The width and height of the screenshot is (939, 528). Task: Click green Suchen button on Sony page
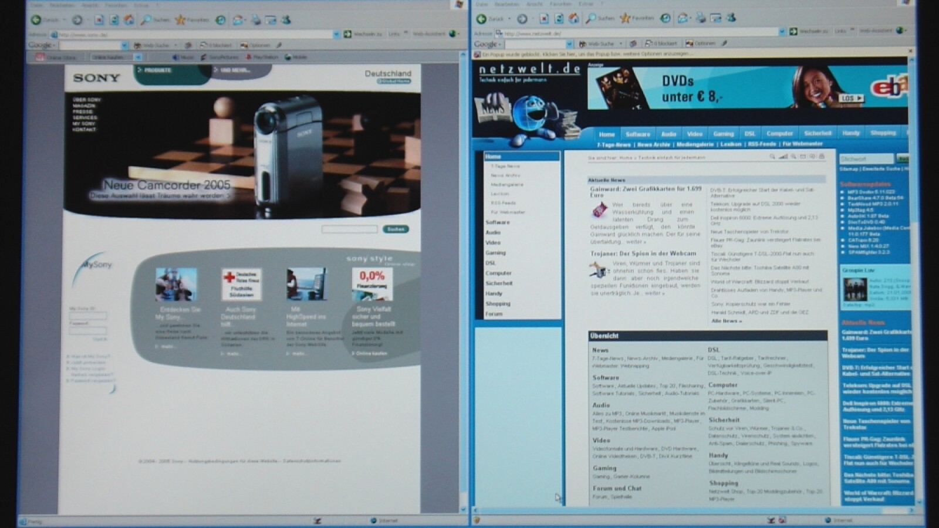pos(396,229)
